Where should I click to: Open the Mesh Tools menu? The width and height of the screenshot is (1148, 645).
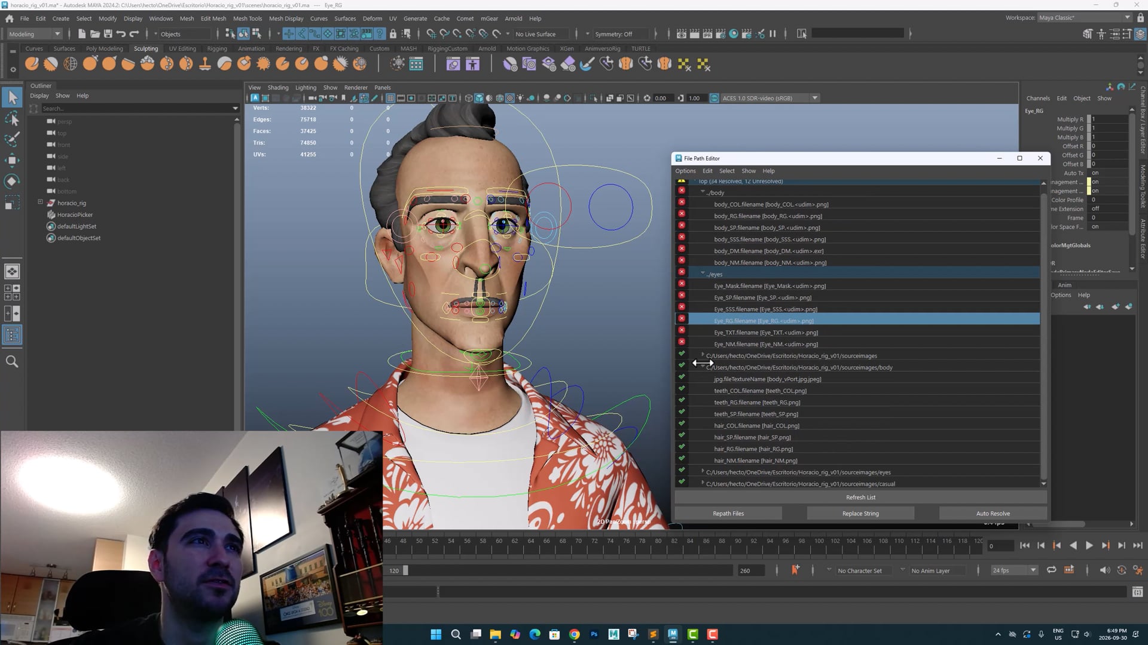coord(248,19)
